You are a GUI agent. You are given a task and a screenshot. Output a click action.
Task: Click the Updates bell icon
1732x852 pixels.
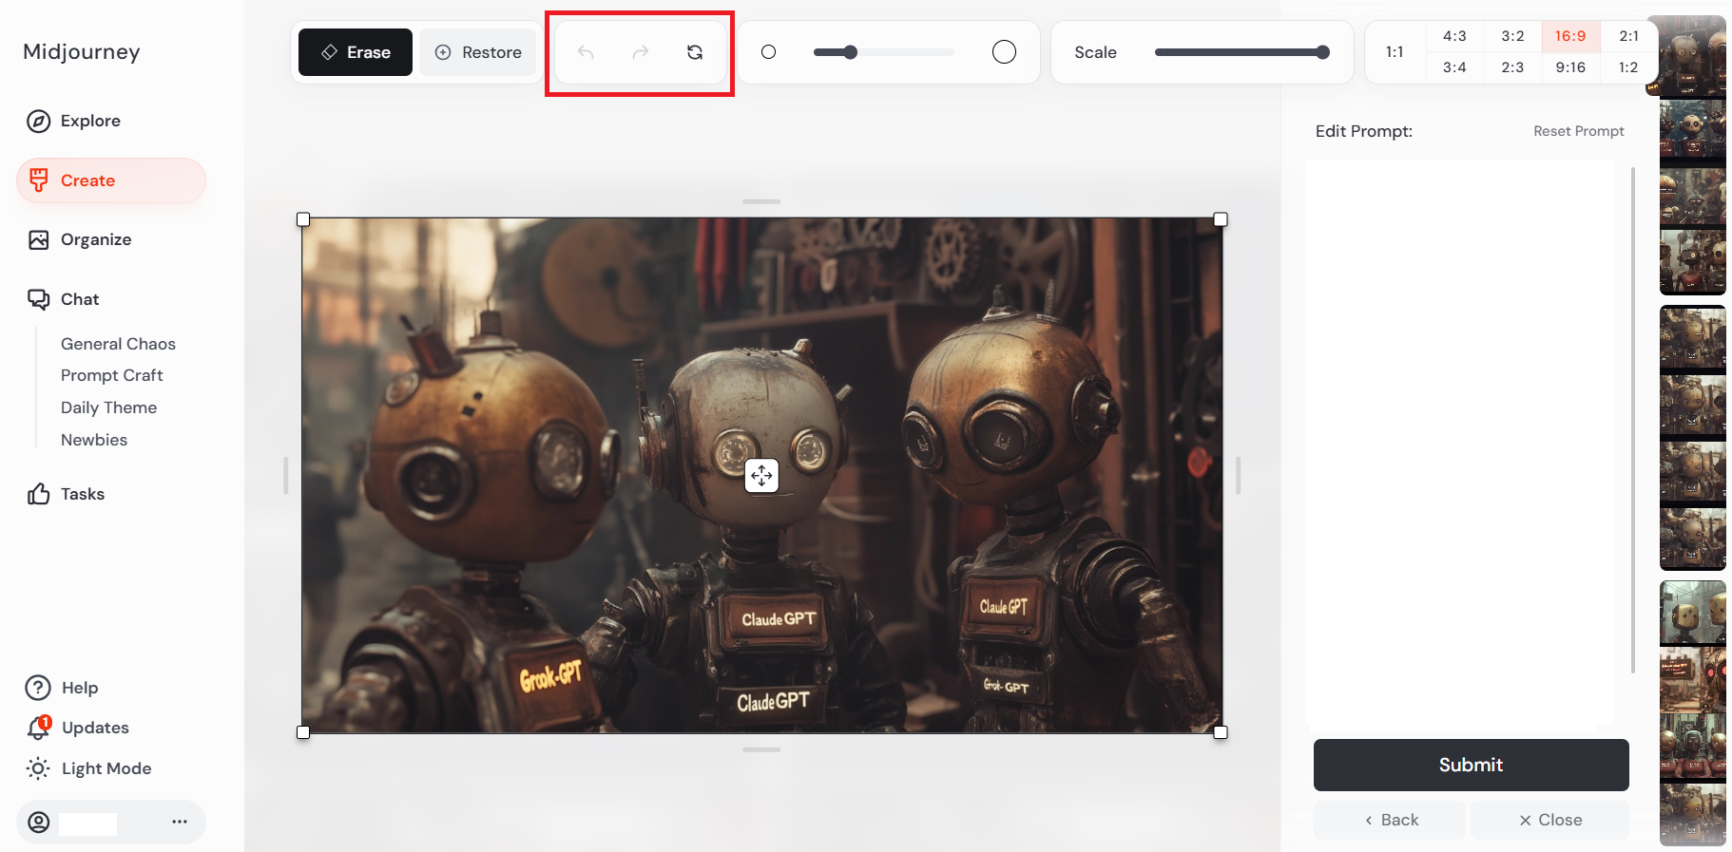coord(38,728)
